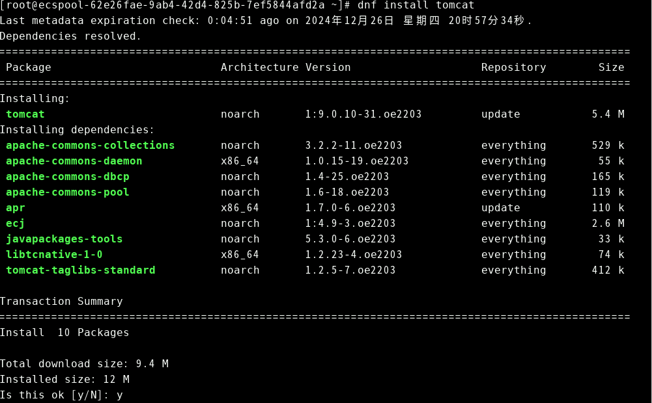This screenshot has width=652, height=403.
Task: Click the '55 k' size value
Action: [x=611, y=161]
